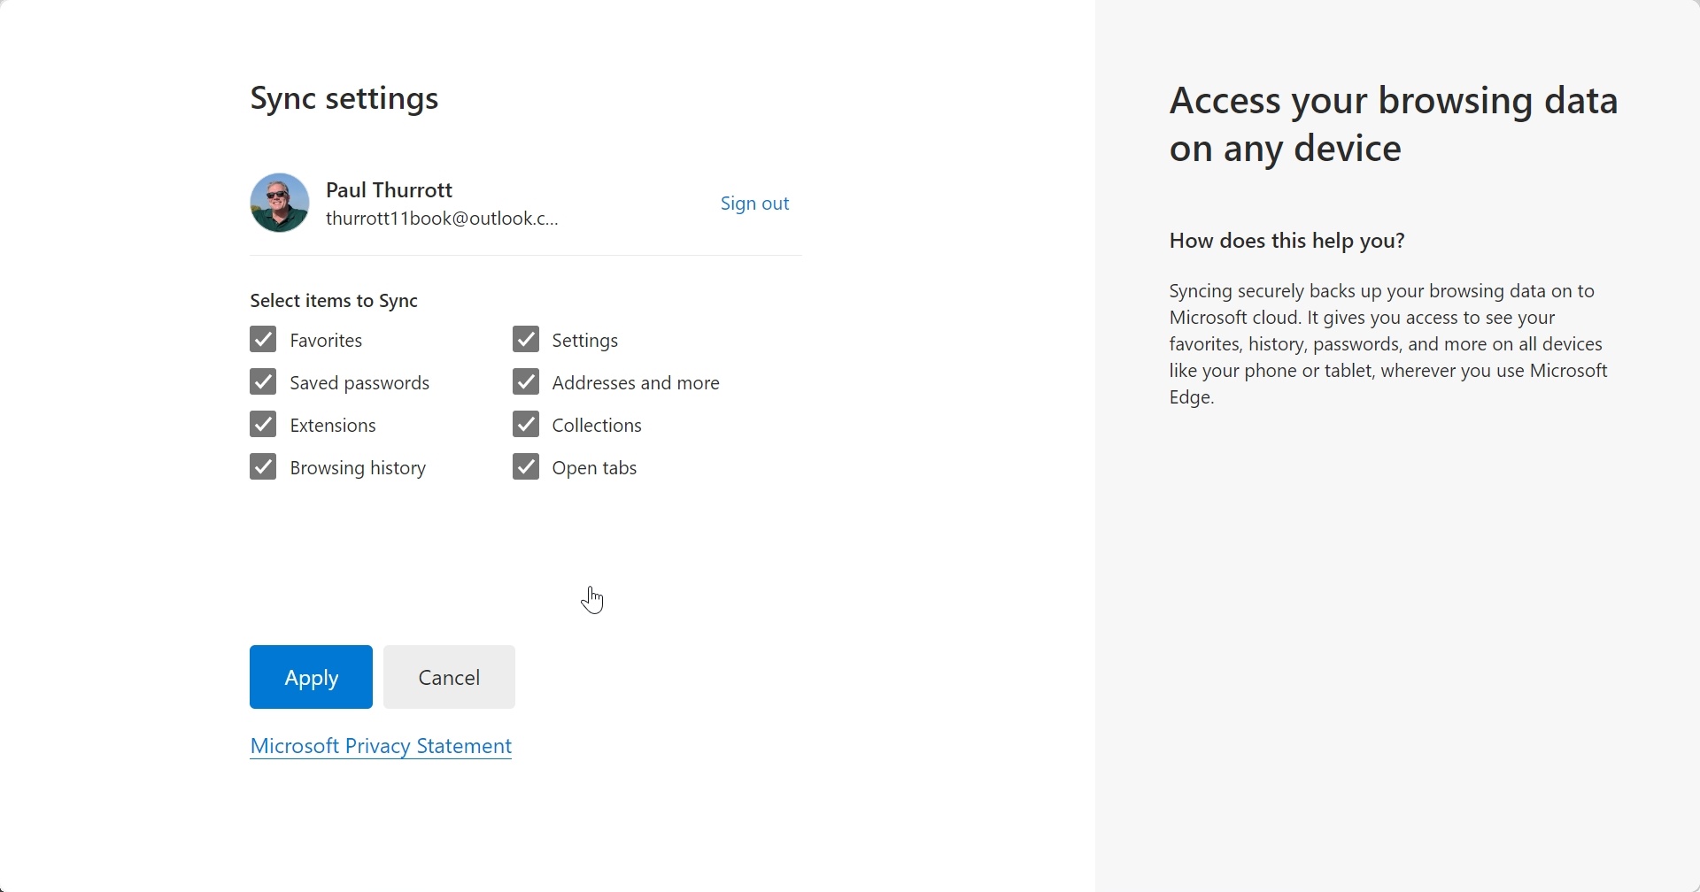The width and height of the screenshot is (1700, 892).
Task: Click the account profile picture
Action: coord(280,203)
